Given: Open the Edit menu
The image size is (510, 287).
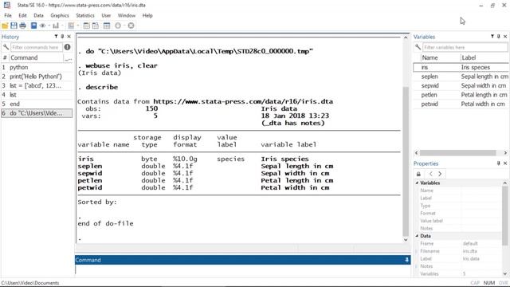Looking at the screenshot, I should tap(22, 16).
